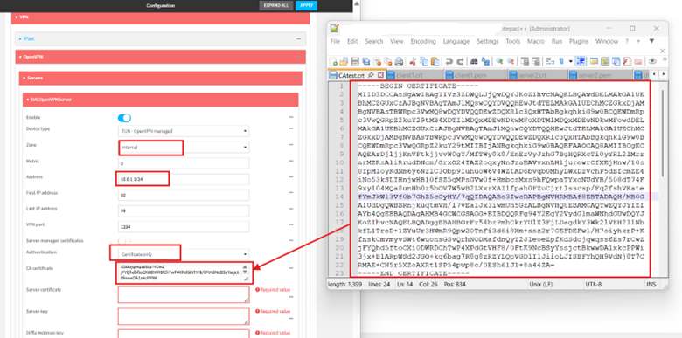The height and width of the screenshot is (338, 682).
Task: Collapse the VPN section
Action: click(x=160, y=17)
